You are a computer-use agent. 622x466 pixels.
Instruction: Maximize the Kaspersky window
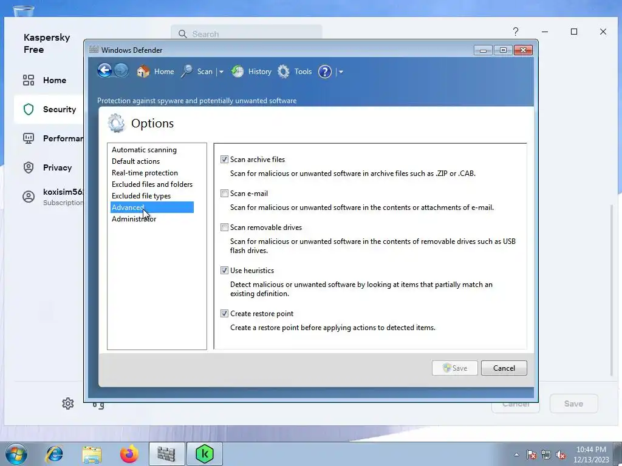[x=573, y=32]
